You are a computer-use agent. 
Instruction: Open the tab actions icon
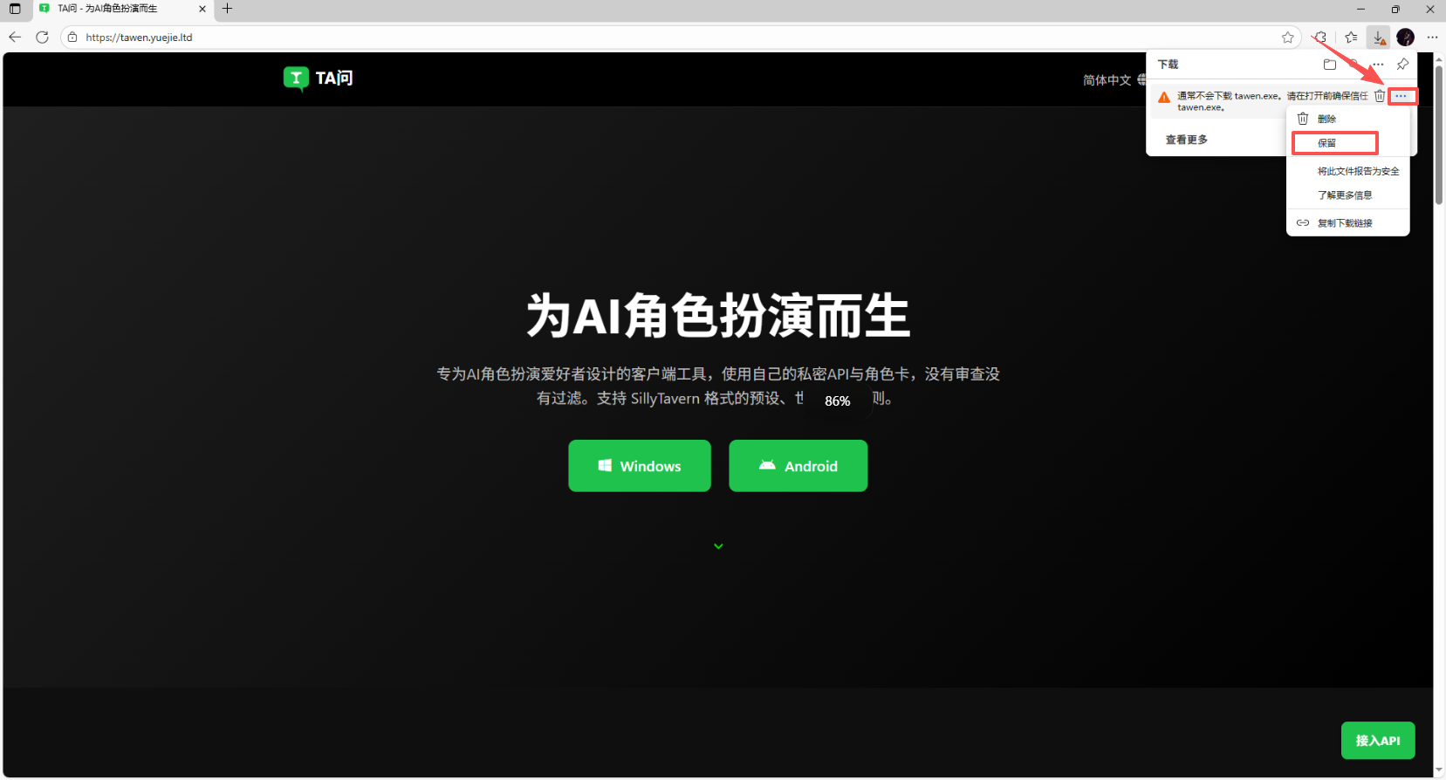pyautogui.click(x=15, y=9)
